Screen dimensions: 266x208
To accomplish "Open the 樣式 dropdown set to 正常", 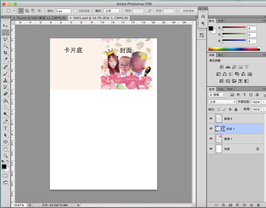I will point(113,11).
